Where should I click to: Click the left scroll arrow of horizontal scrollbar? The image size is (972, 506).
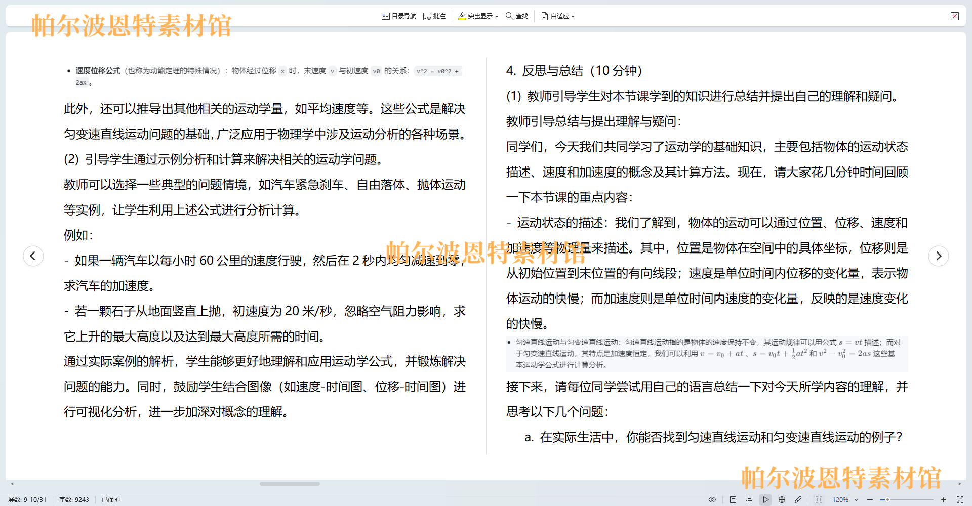tap(12, 484)
